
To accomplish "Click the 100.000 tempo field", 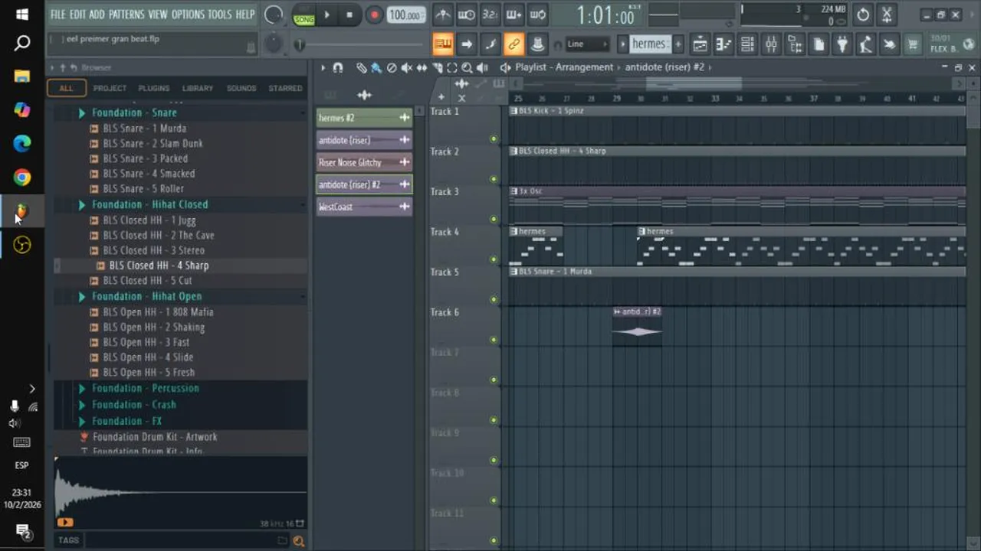I will pos(406,15).
